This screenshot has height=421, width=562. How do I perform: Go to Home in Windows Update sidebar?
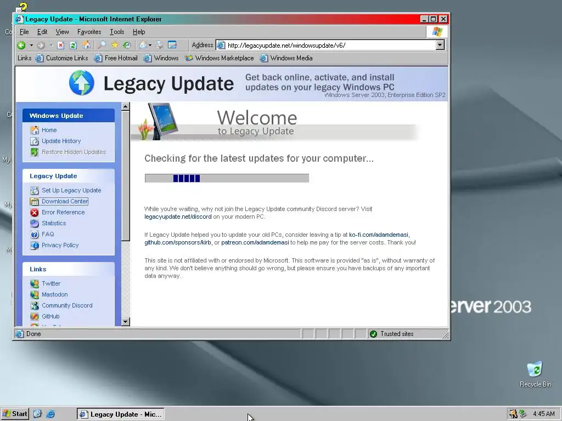[x=49, y=130]
